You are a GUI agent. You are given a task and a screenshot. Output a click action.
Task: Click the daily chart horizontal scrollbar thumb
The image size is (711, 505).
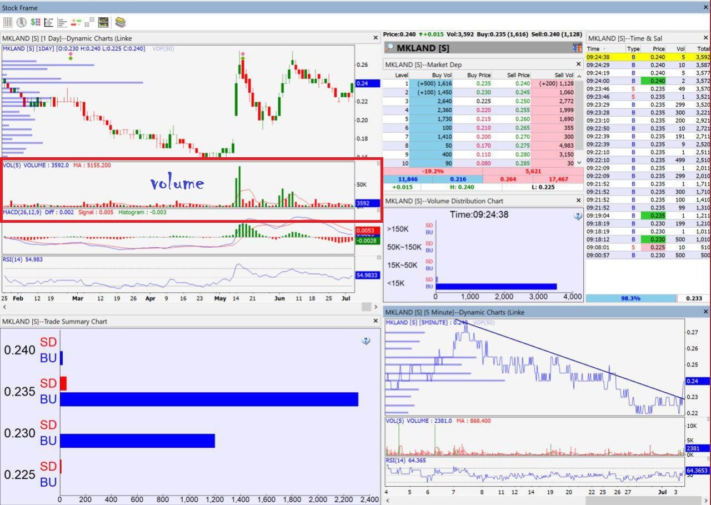(x=366, y=307)
